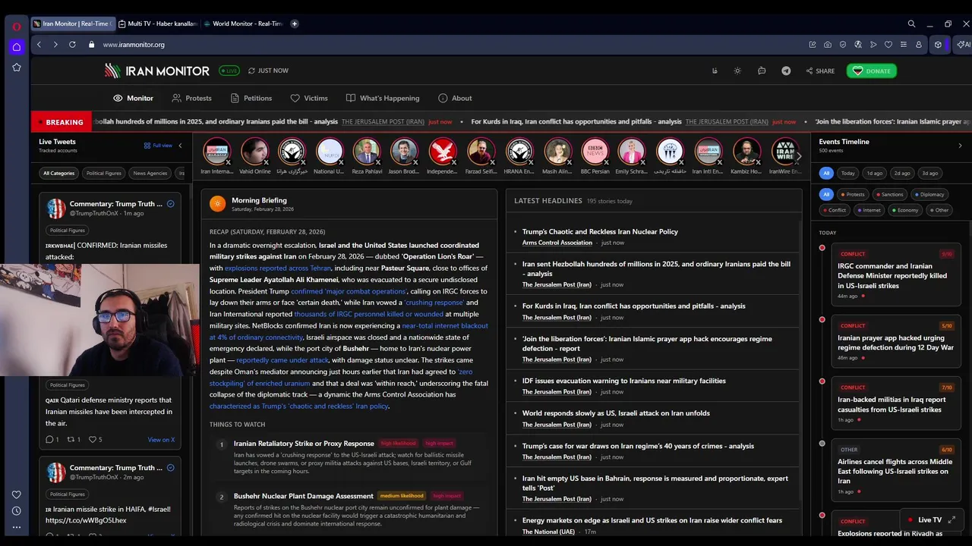Image resolution: width=972 pixels, height=546 pixels.
Task: Advance the tracked accounts carousel arrow
Action: [x=798, y=156]
